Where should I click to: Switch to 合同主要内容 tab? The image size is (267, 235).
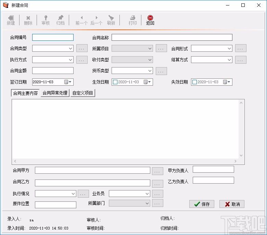25,93
